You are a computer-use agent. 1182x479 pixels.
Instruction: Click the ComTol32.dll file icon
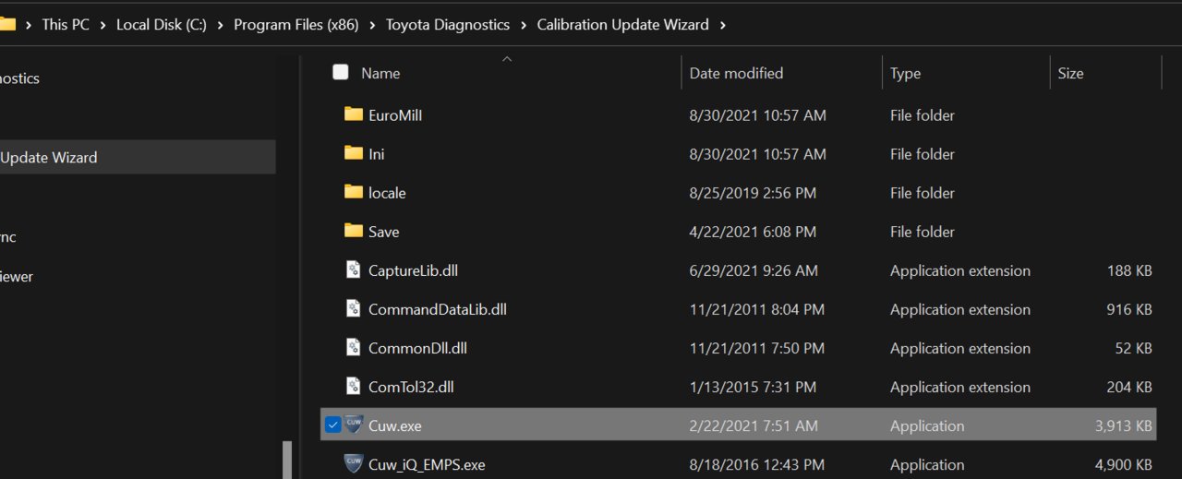click(x=353, y=386)
